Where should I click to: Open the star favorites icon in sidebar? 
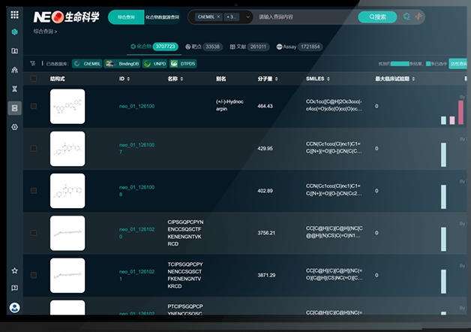(14, 270)
